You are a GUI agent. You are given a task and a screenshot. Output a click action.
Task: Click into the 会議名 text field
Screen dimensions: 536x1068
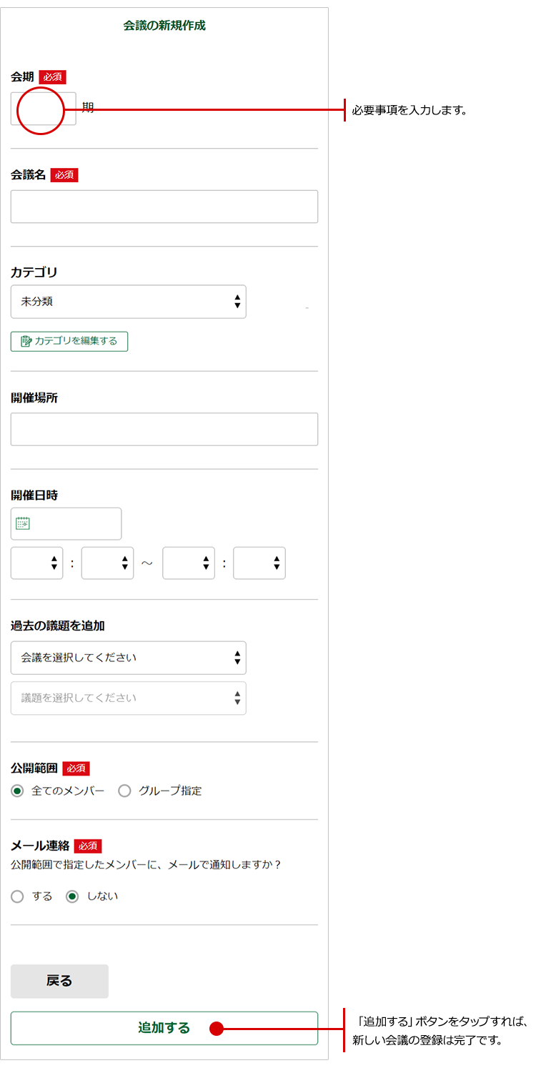point(164,207)
